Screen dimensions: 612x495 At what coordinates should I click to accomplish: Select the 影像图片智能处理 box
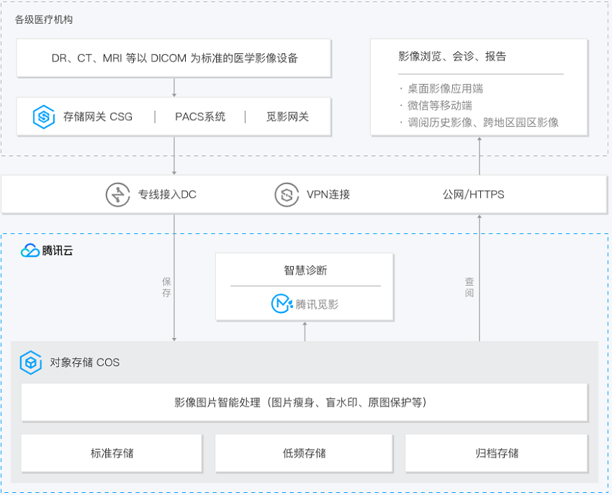305,403
